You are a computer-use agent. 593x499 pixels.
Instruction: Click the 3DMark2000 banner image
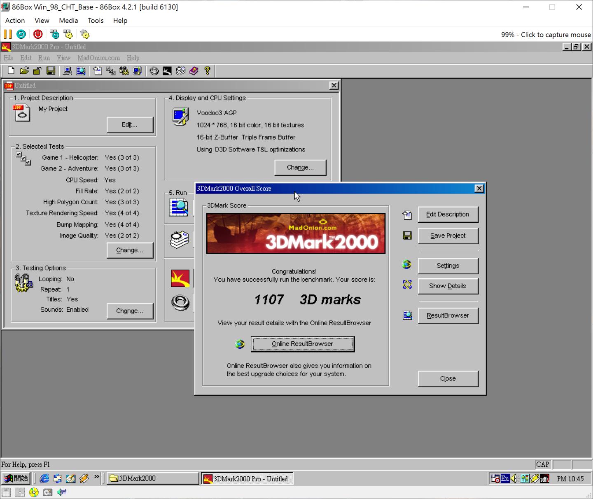[296, 233]
